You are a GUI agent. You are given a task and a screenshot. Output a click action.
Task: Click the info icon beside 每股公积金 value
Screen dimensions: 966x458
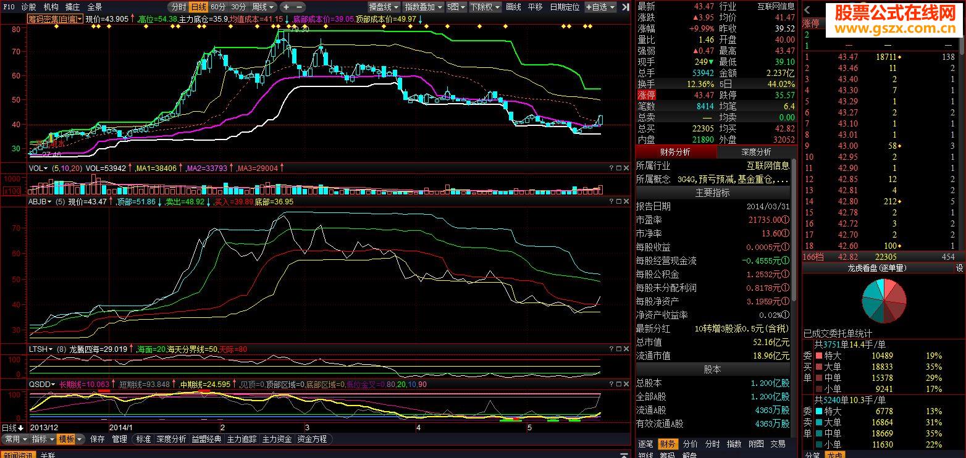[x=786, y=275]
